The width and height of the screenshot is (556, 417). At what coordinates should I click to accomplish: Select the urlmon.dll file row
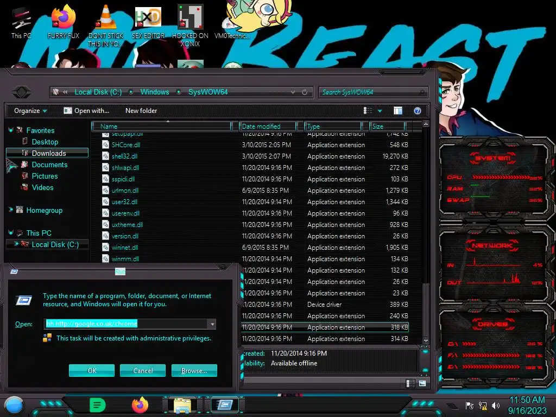pyautogui.click(x=255, y=191)
